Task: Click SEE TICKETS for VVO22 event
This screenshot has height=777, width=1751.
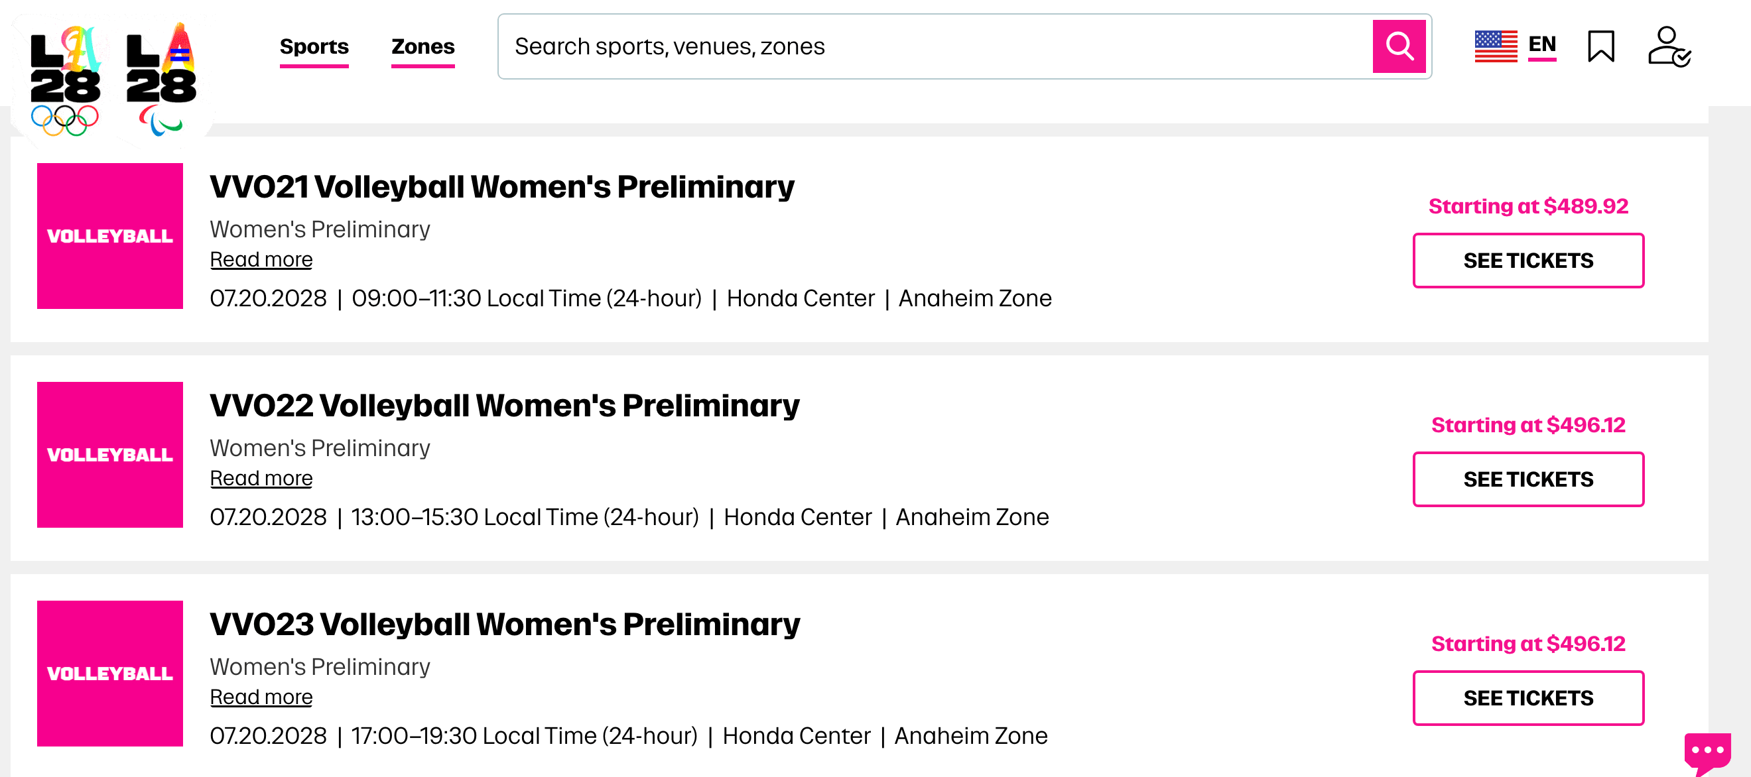Action: coord(1527,479)
